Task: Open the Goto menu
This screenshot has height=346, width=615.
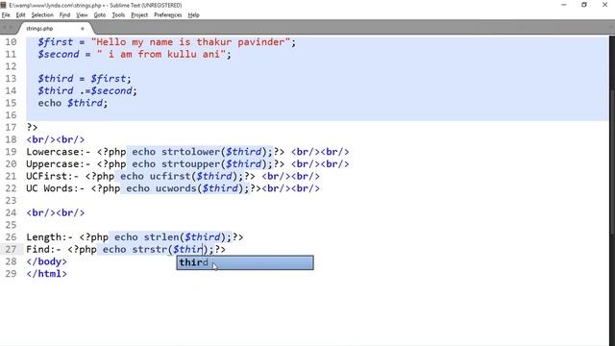Action: click(100, 15)
